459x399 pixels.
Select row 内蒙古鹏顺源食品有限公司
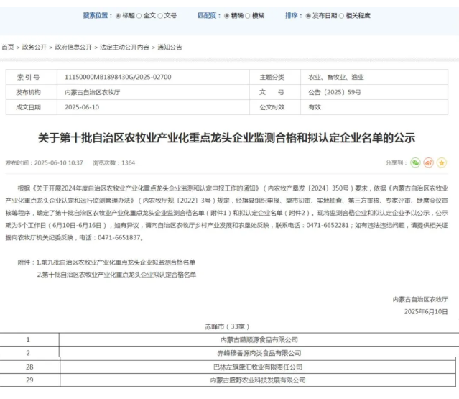230,340
